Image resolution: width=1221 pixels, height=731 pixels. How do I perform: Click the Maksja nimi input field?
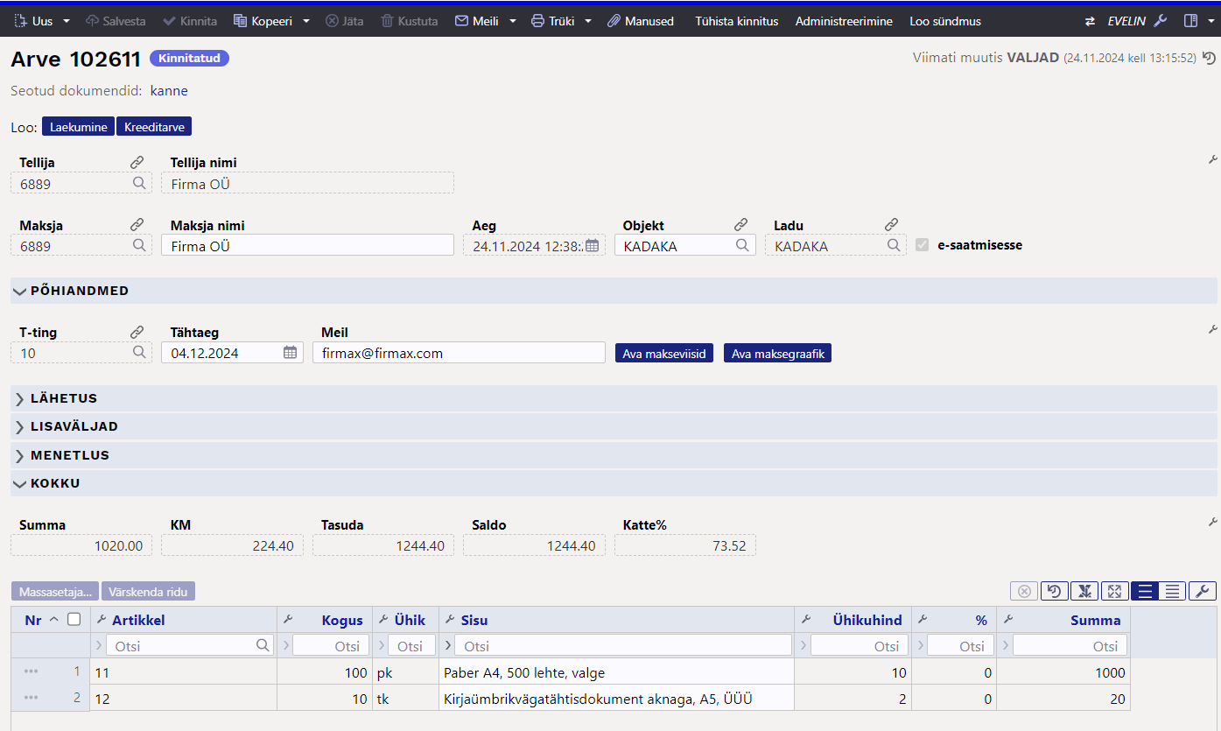(x=307, y=245)
